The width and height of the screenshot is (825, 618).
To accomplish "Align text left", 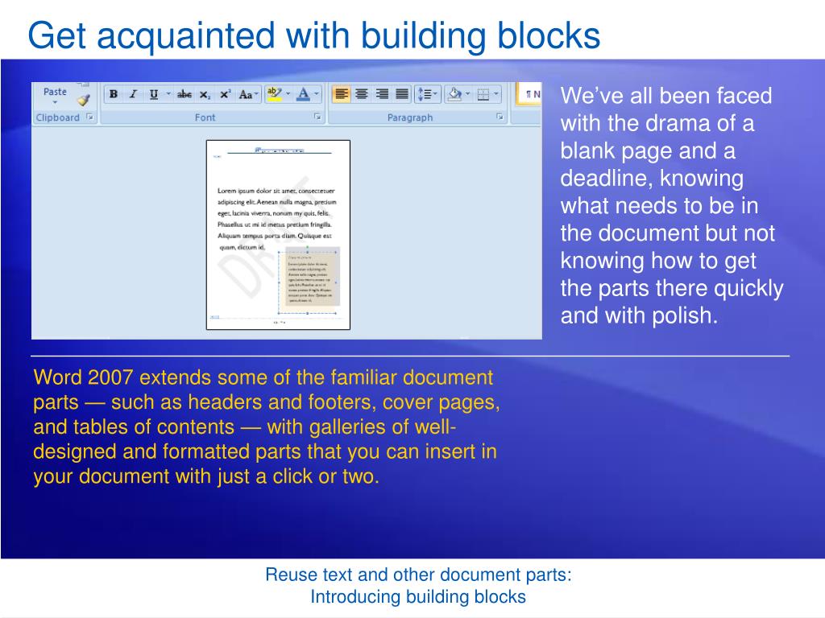I will tap(341, 95).
